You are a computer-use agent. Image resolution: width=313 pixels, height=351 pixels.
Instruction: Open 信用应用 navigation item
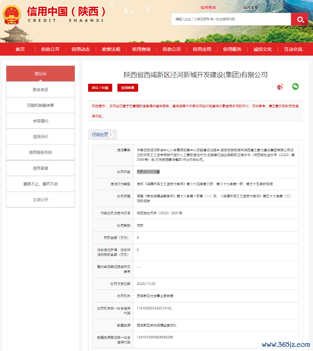202,49
